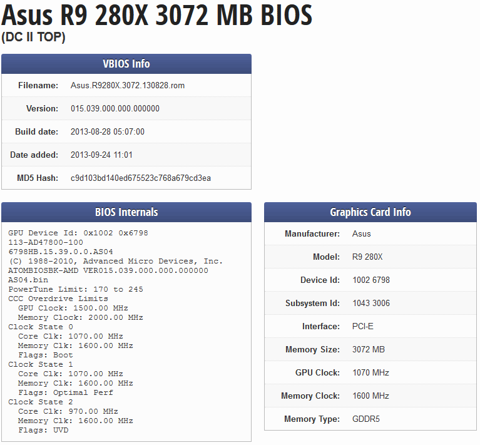Screen dimensions: 480x445
Task: Click the GPU Clock value 1070 MHz
Action: (x=370, y=373)
